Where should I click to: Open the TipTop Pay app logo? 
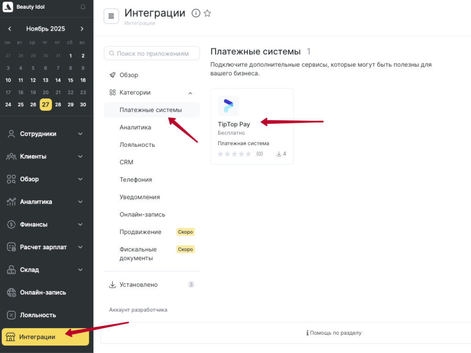click(228, 106)
